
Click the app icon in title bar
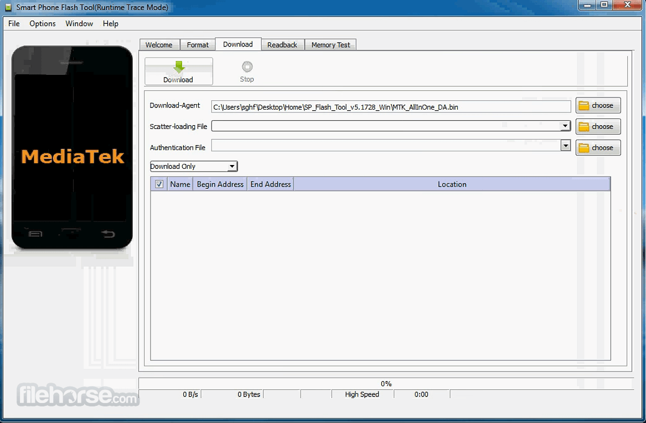pyautogui.click(x=8, y=7)
